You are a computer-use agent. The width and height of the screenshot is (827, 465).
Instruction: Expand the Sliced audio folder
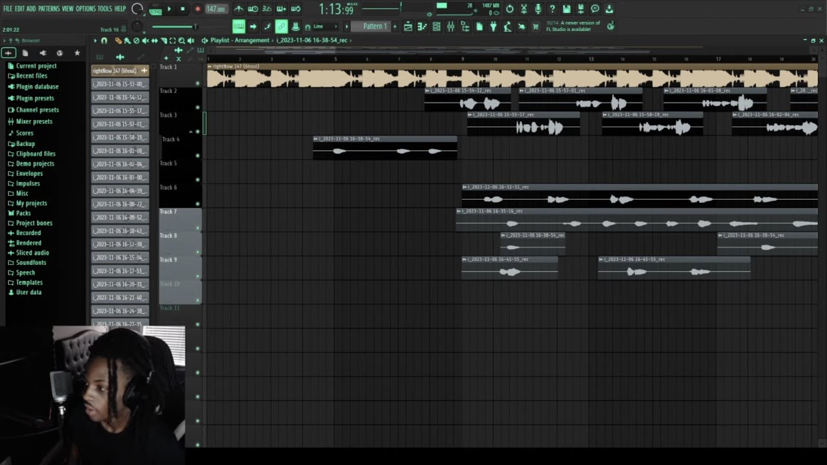coord(28,253)
